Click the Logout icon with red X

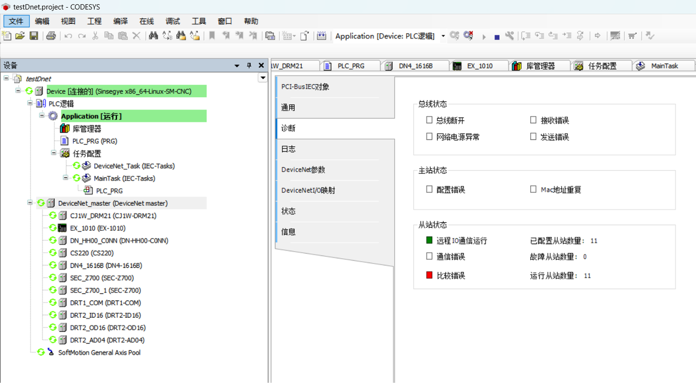[x=468, y=36]
